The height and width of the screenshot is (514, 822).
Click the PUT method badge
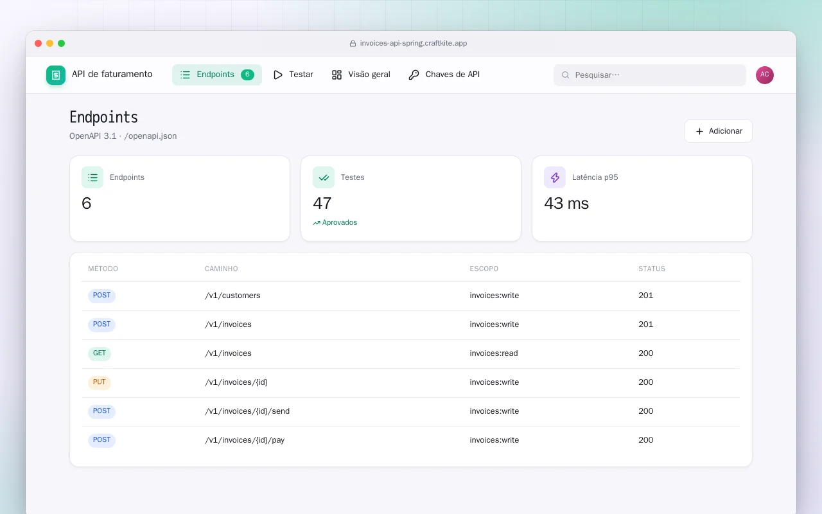[x=100, y=382]
